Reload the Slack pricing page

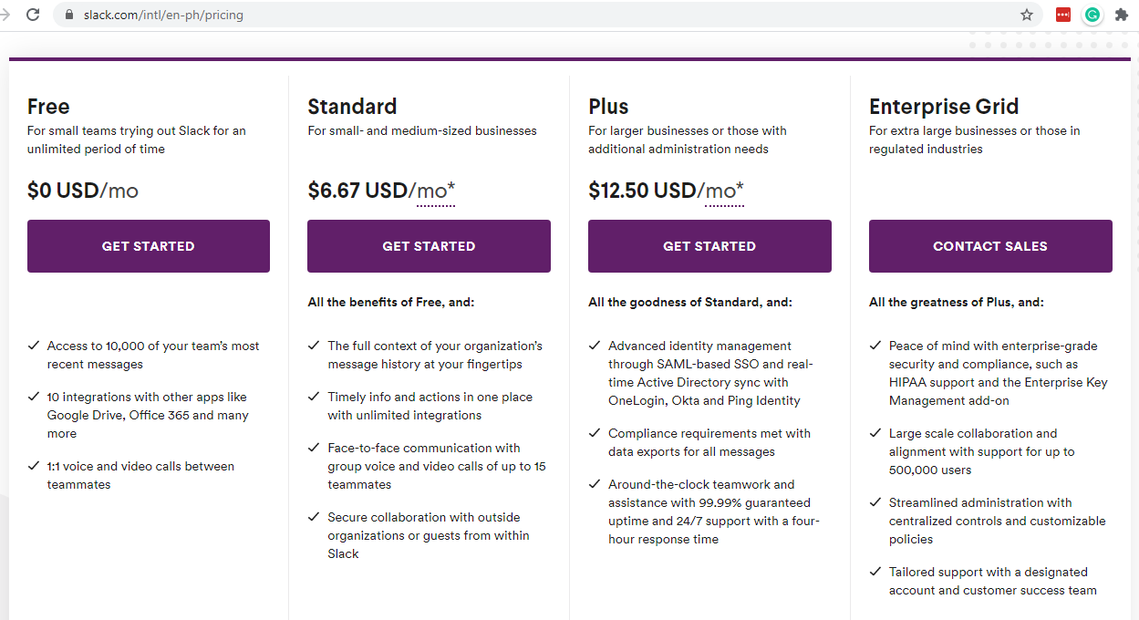tap(33, 15)
